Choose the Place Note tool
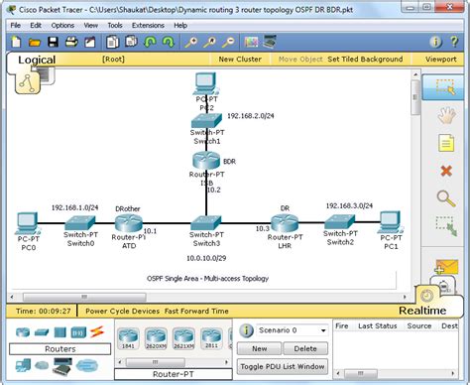 (x=446, y=143)
